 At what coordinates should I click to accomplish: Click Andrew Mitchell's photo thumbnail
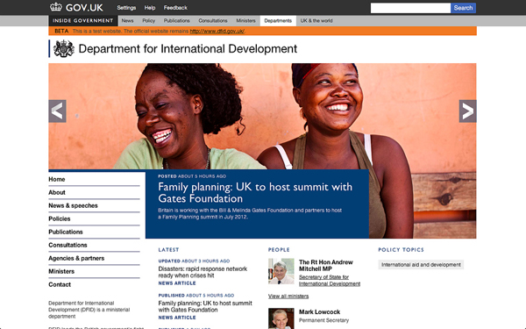click(281, 271)
